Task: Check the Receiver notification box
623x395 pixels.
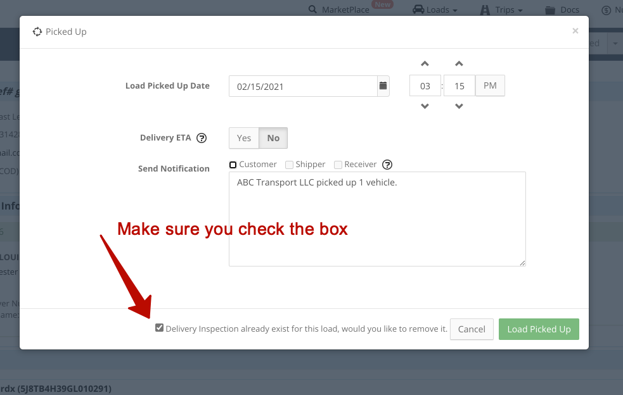Action: [338, 165]
